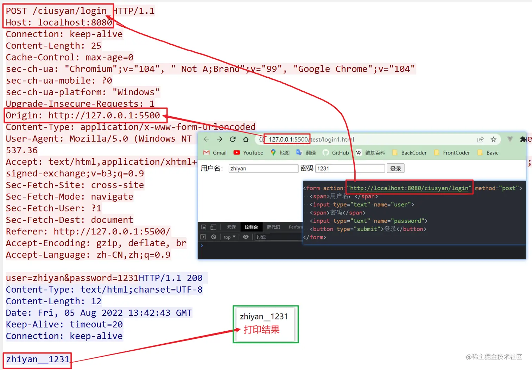Click the 'Keep-Alive: timeout=20' line
The height and width of the screenshot is (370, 532).
pyautogui.click(x=64, y=324)
